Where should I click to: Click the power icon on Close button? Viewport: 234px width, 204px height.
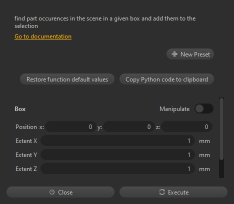pos(52,192)
